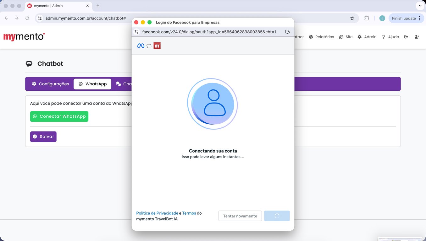Screen dimensions: 426x241
Task: Open site info icon in Facebook popup address bar
Action: [136, 32]
